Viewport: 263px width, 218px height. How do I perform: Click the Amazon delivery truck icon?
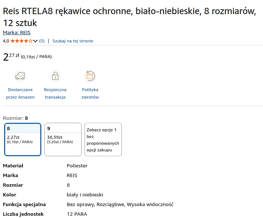point(20,76)
